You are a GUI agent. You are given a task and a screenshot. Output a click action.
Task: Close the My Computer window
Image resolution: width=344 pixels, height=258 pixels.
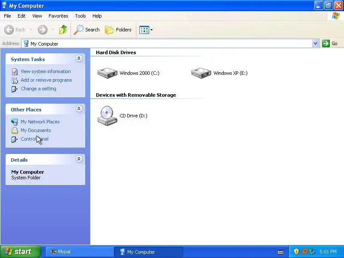[338, 6]
